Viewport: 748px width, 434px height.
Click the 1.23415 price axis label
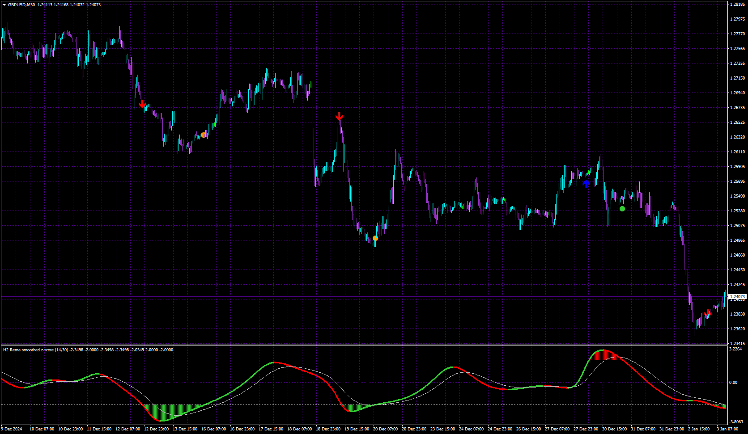click(737, 343)
